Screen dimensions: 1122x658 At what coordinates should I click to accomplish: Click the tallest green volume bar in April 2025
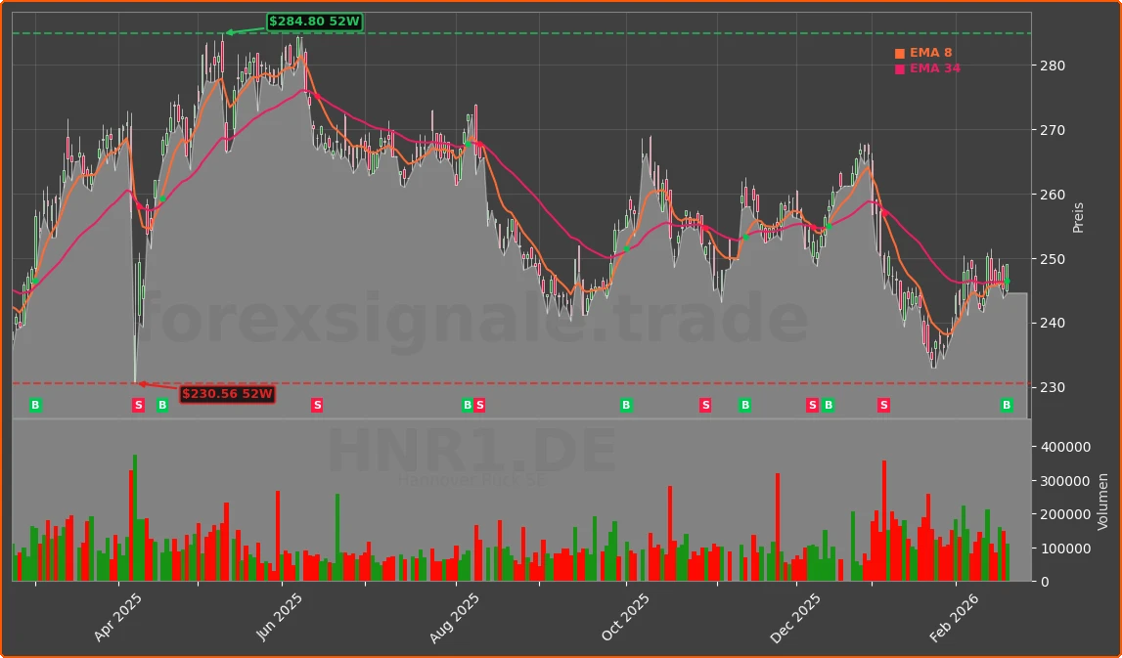pos(135,518)
